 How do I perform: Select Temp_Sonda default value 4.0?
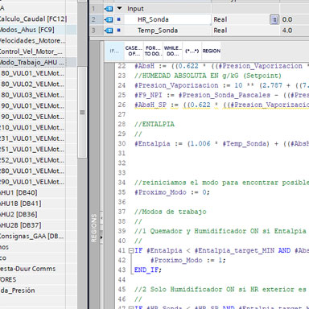287,31
